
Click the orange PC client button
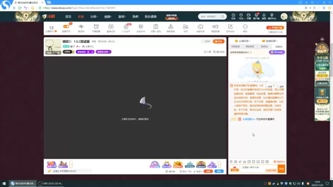point(275,27)
